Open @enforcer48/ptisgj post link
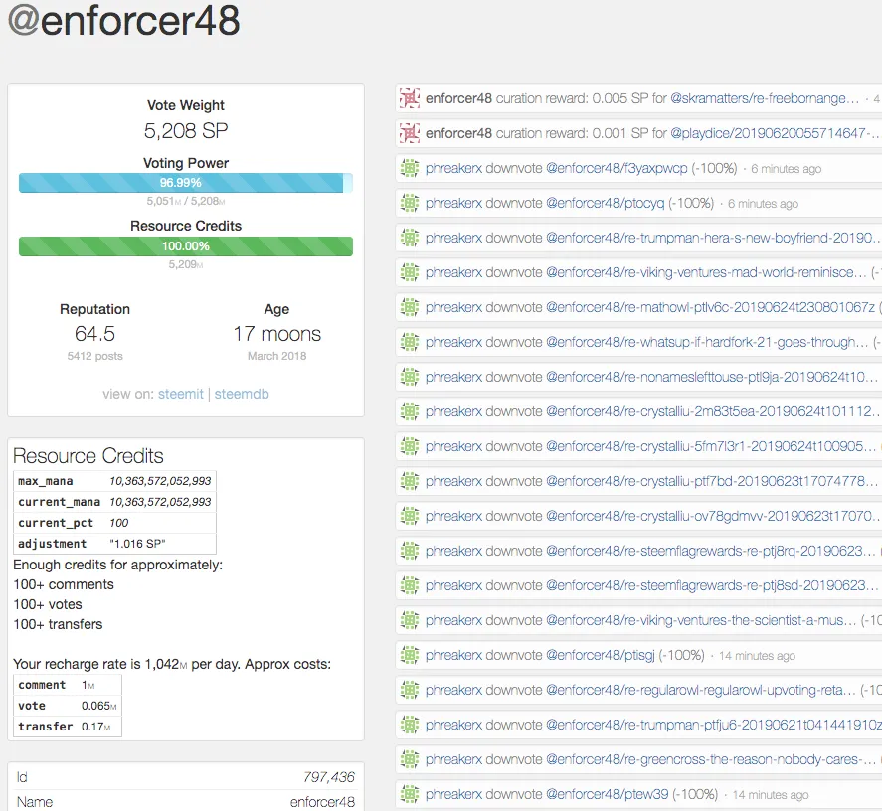882x811 pixels. coord(601,655)
